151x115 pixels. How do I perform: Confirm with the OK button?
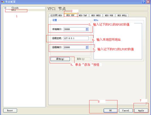point(110,110)
